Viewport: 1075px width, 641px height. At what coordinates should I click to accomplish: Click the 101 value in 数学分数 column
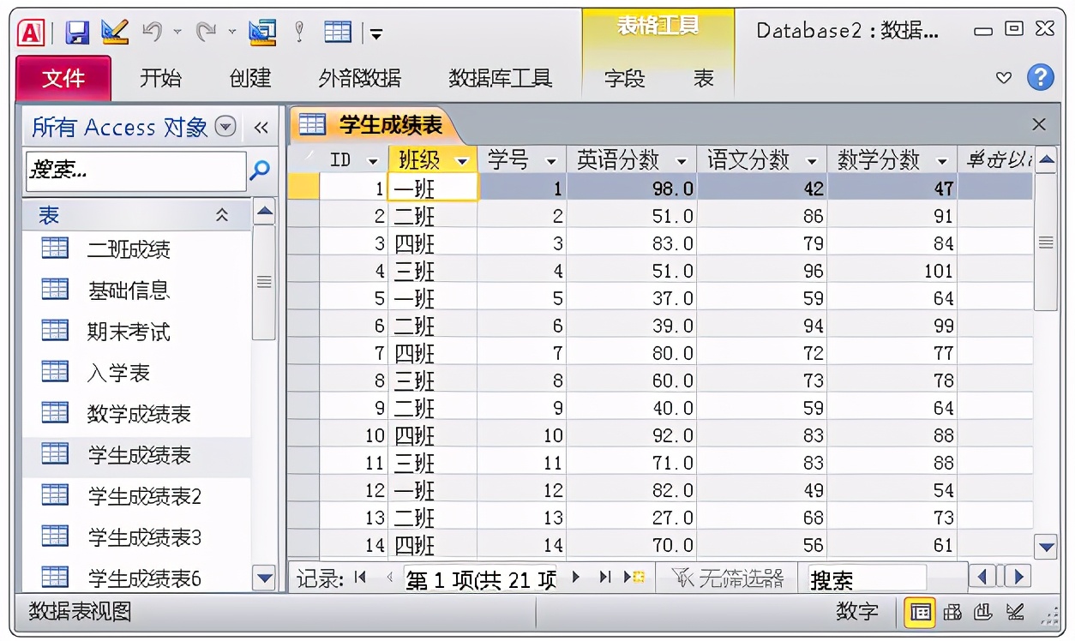point(938,271)
